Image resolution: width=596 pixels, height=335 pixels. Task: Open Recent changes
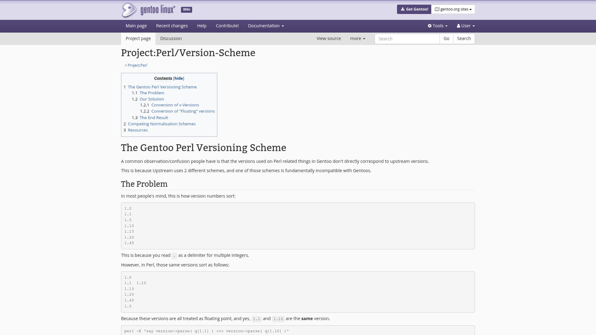point(172,26)
